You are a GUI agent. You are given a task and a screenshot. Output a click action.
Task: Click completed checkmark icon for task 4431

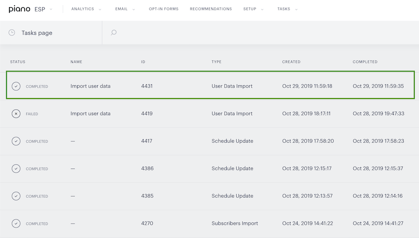point(16,86)
